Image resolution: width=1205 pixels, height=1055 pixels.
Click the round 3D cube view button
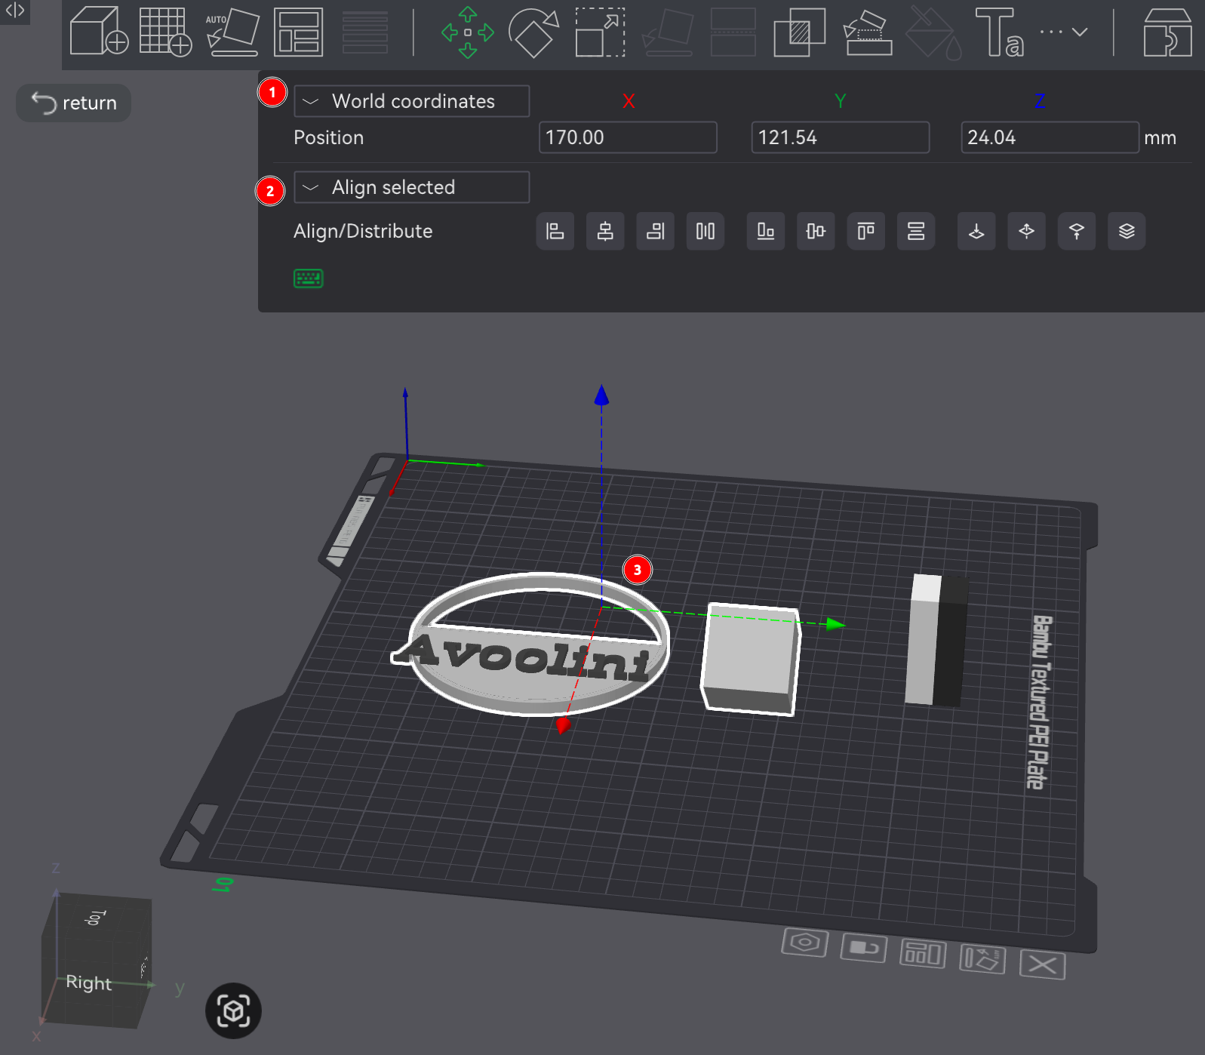pos(233,1010)
